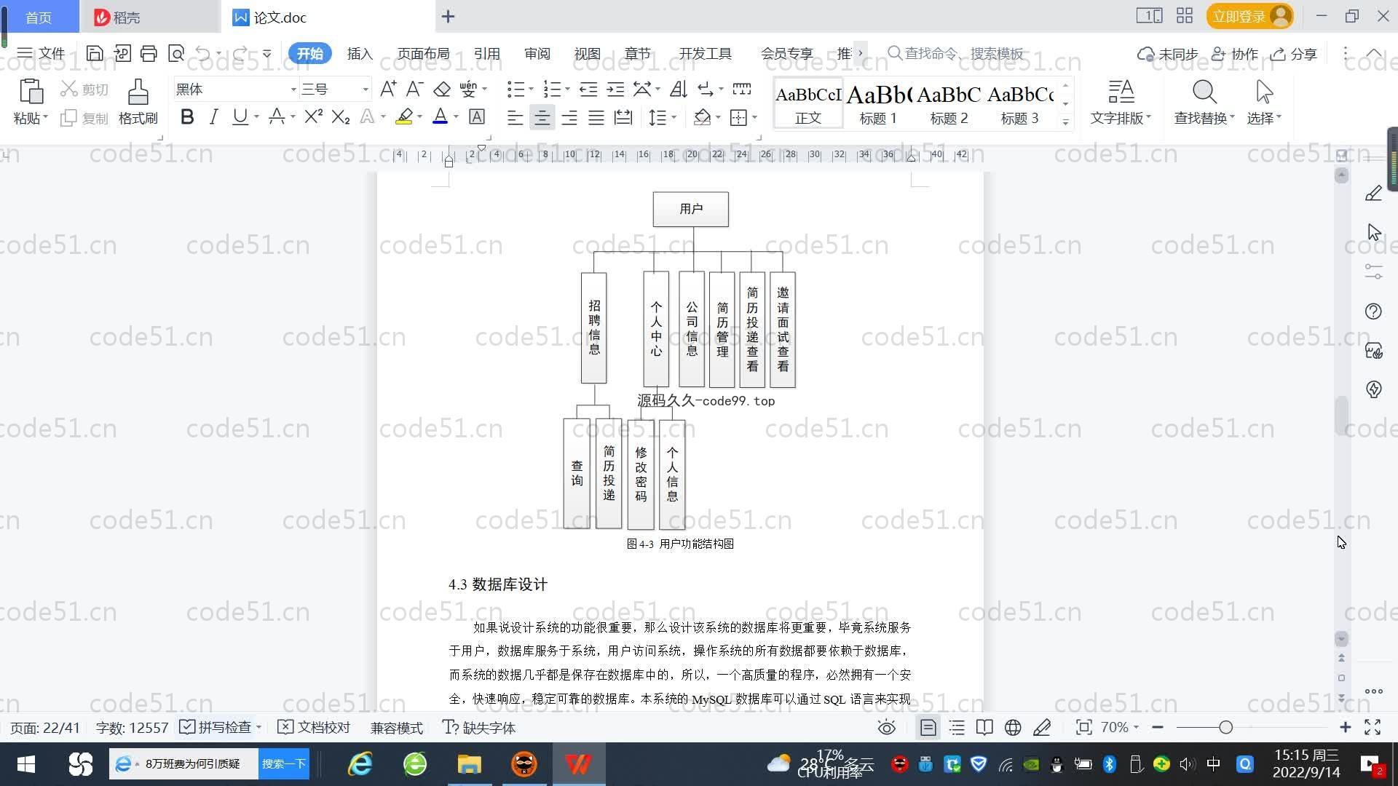Toggle Spell Check in status bar
This screenshot has width=1398, height=786.
click(x=216, y=727)
